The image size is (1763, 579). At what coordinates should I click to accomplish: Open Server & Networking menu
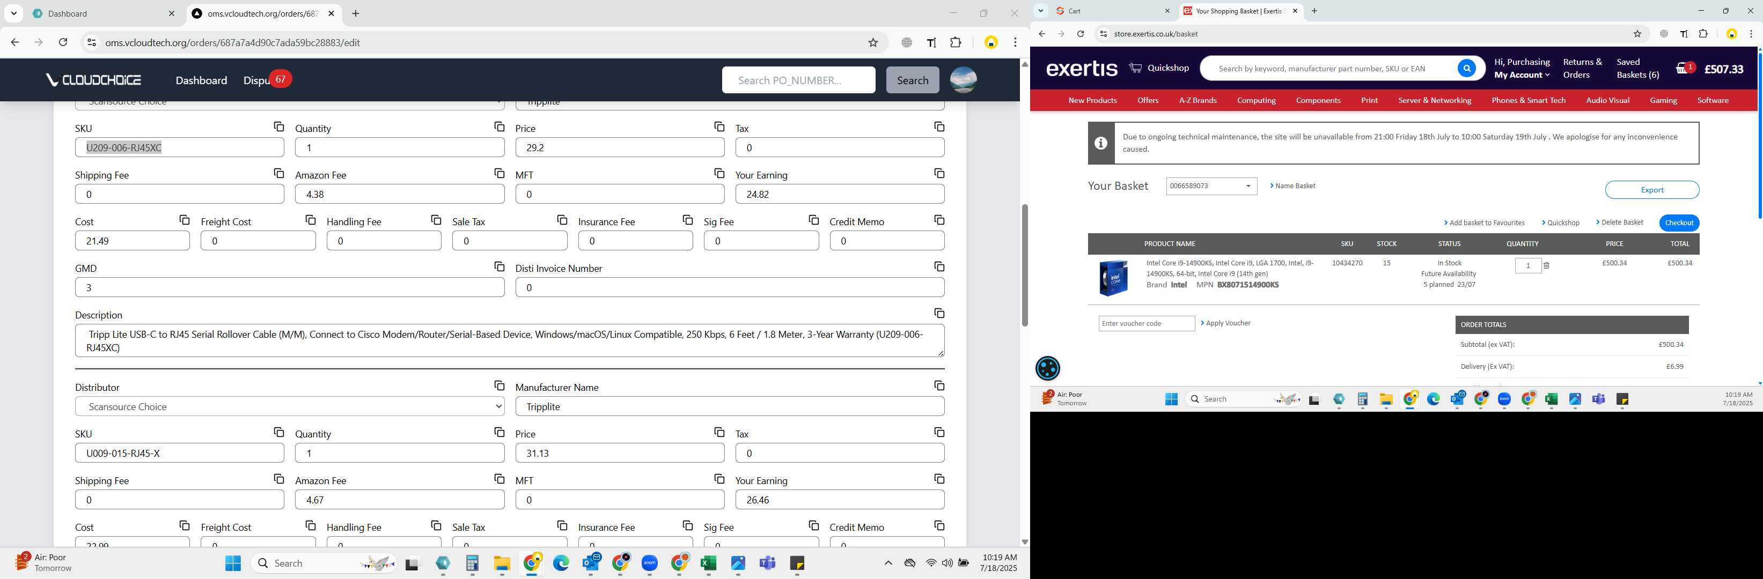pos(1435,100)
